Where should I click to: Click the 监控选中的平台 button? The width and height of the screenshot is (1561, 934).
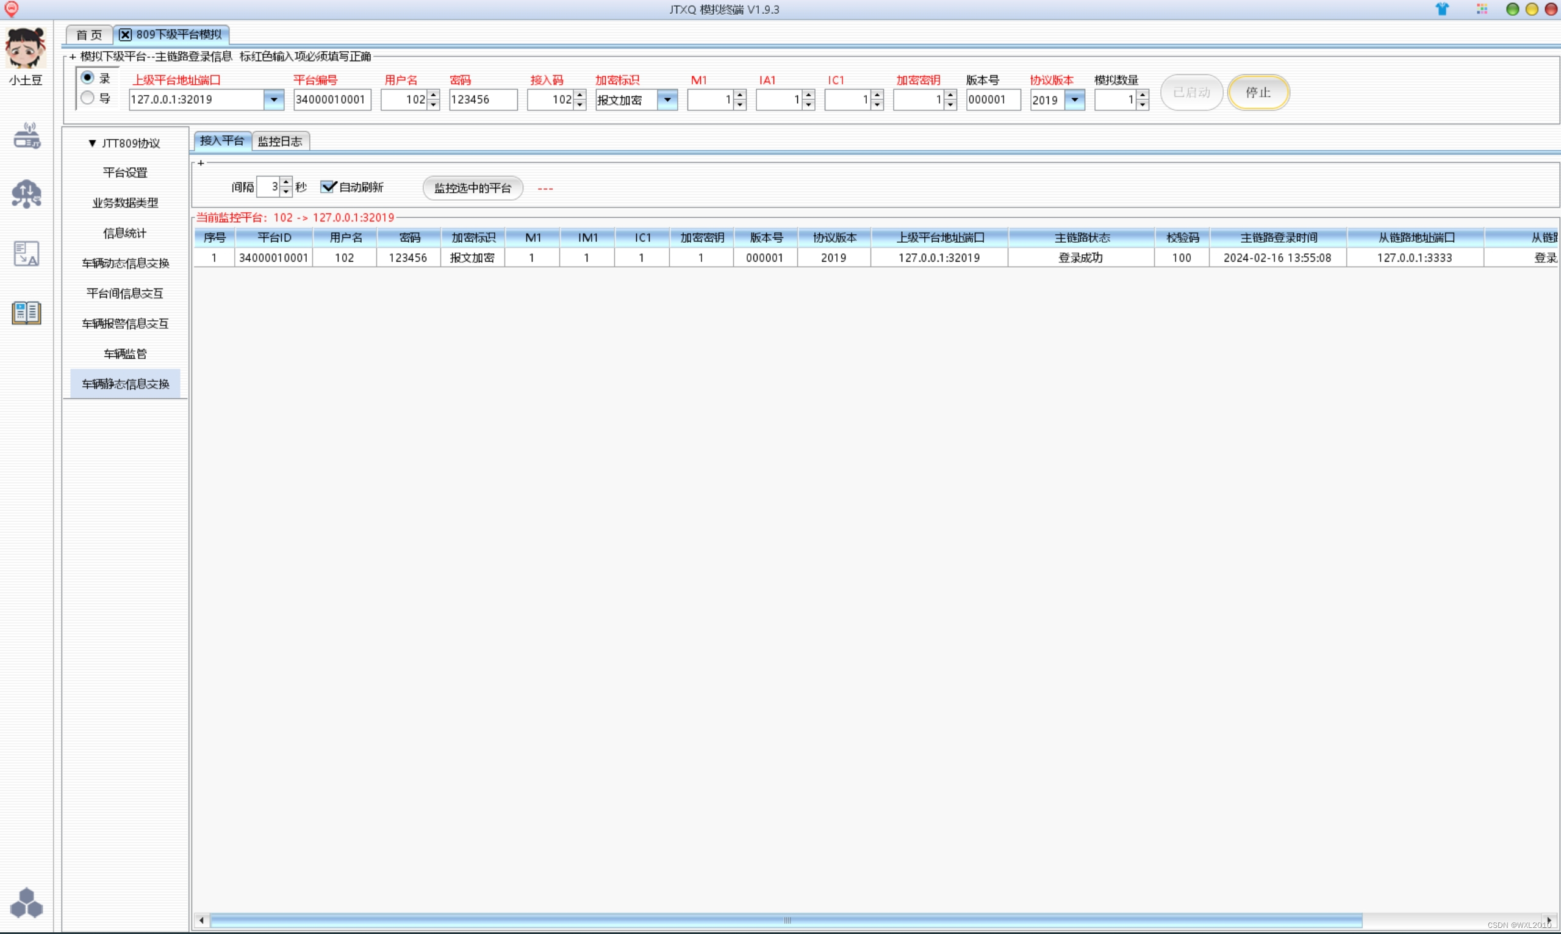click(473, 188)
